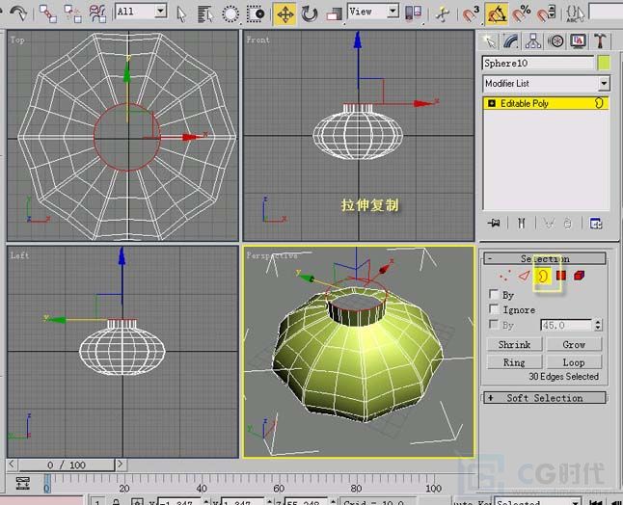623x505 pixels.
Task: Select Element sub-object level
Action: pos(580,275)
